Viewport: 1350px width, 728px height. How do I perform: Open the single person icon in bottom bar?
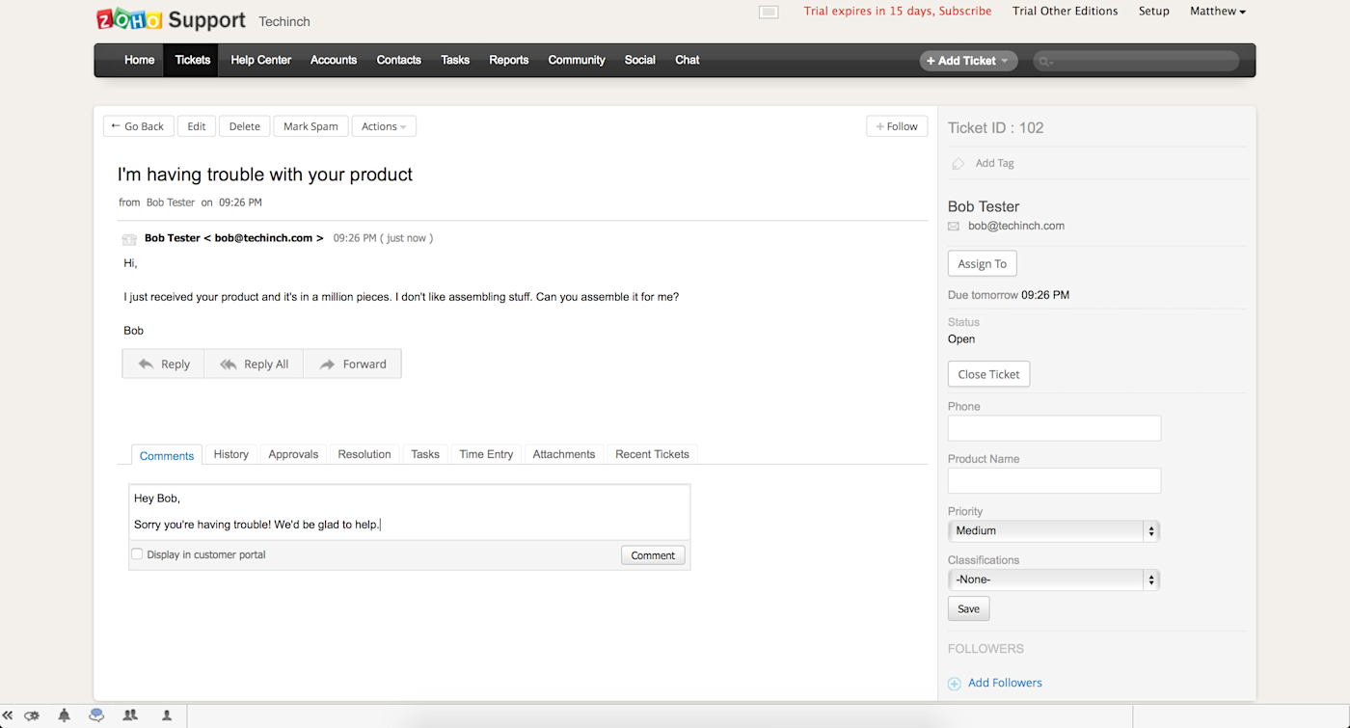167,715
